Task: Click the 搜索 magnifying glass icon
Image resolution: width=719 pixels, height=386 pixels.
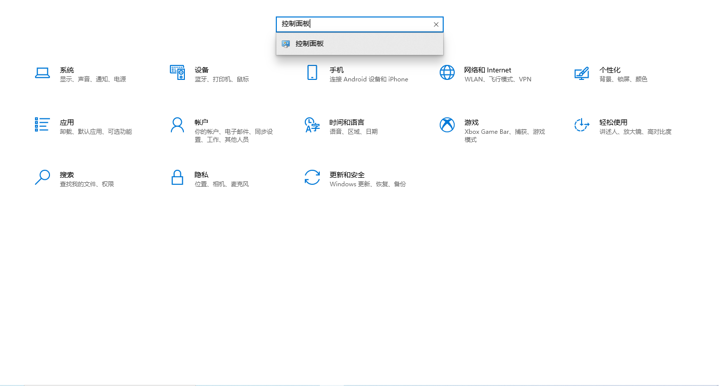Action: click(42, 177)
